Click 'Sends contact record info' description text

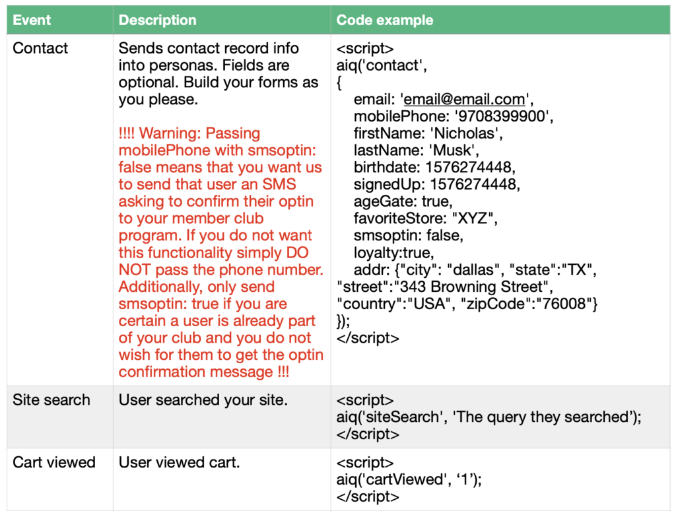(209, 48)
